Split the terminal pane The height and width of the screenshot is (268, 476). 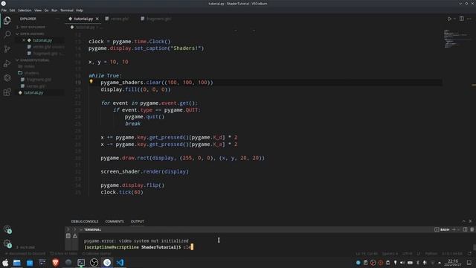(465, 230)
